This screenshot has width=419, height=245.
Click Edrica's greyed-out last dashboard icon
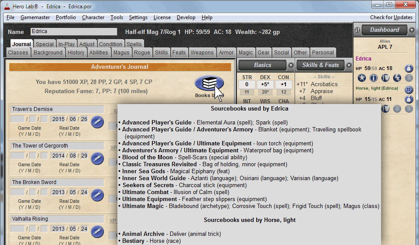409,78
